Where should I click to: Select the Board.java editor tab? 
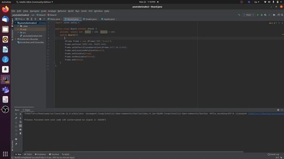72,19
